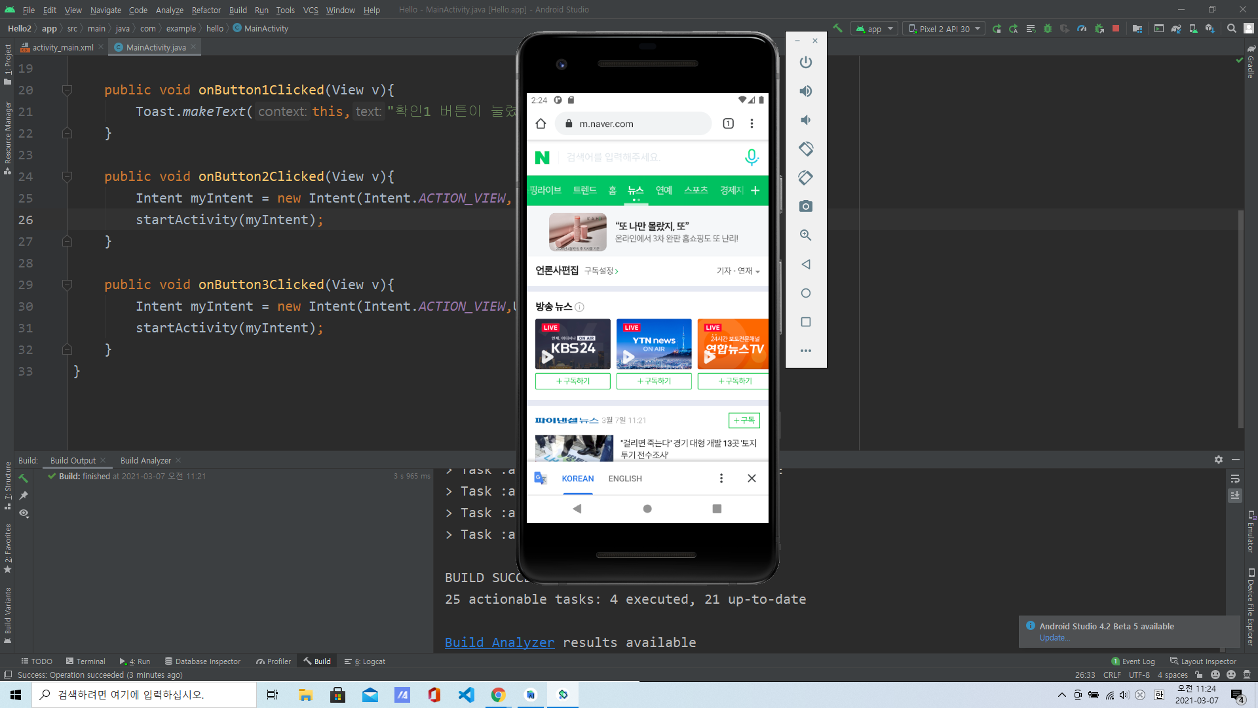
Task: Toggle pin tab in Build panel
Action: [x=24, y=496]
